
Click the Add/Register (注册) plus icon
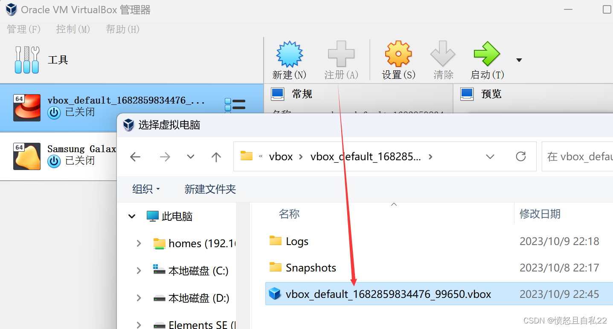pos(341,54)
